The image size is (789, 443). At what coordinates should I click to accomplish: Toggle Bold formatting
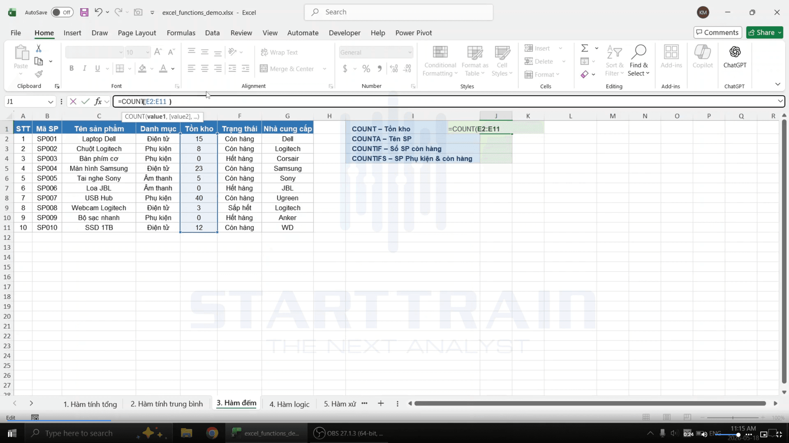click(x=72, y=69)
